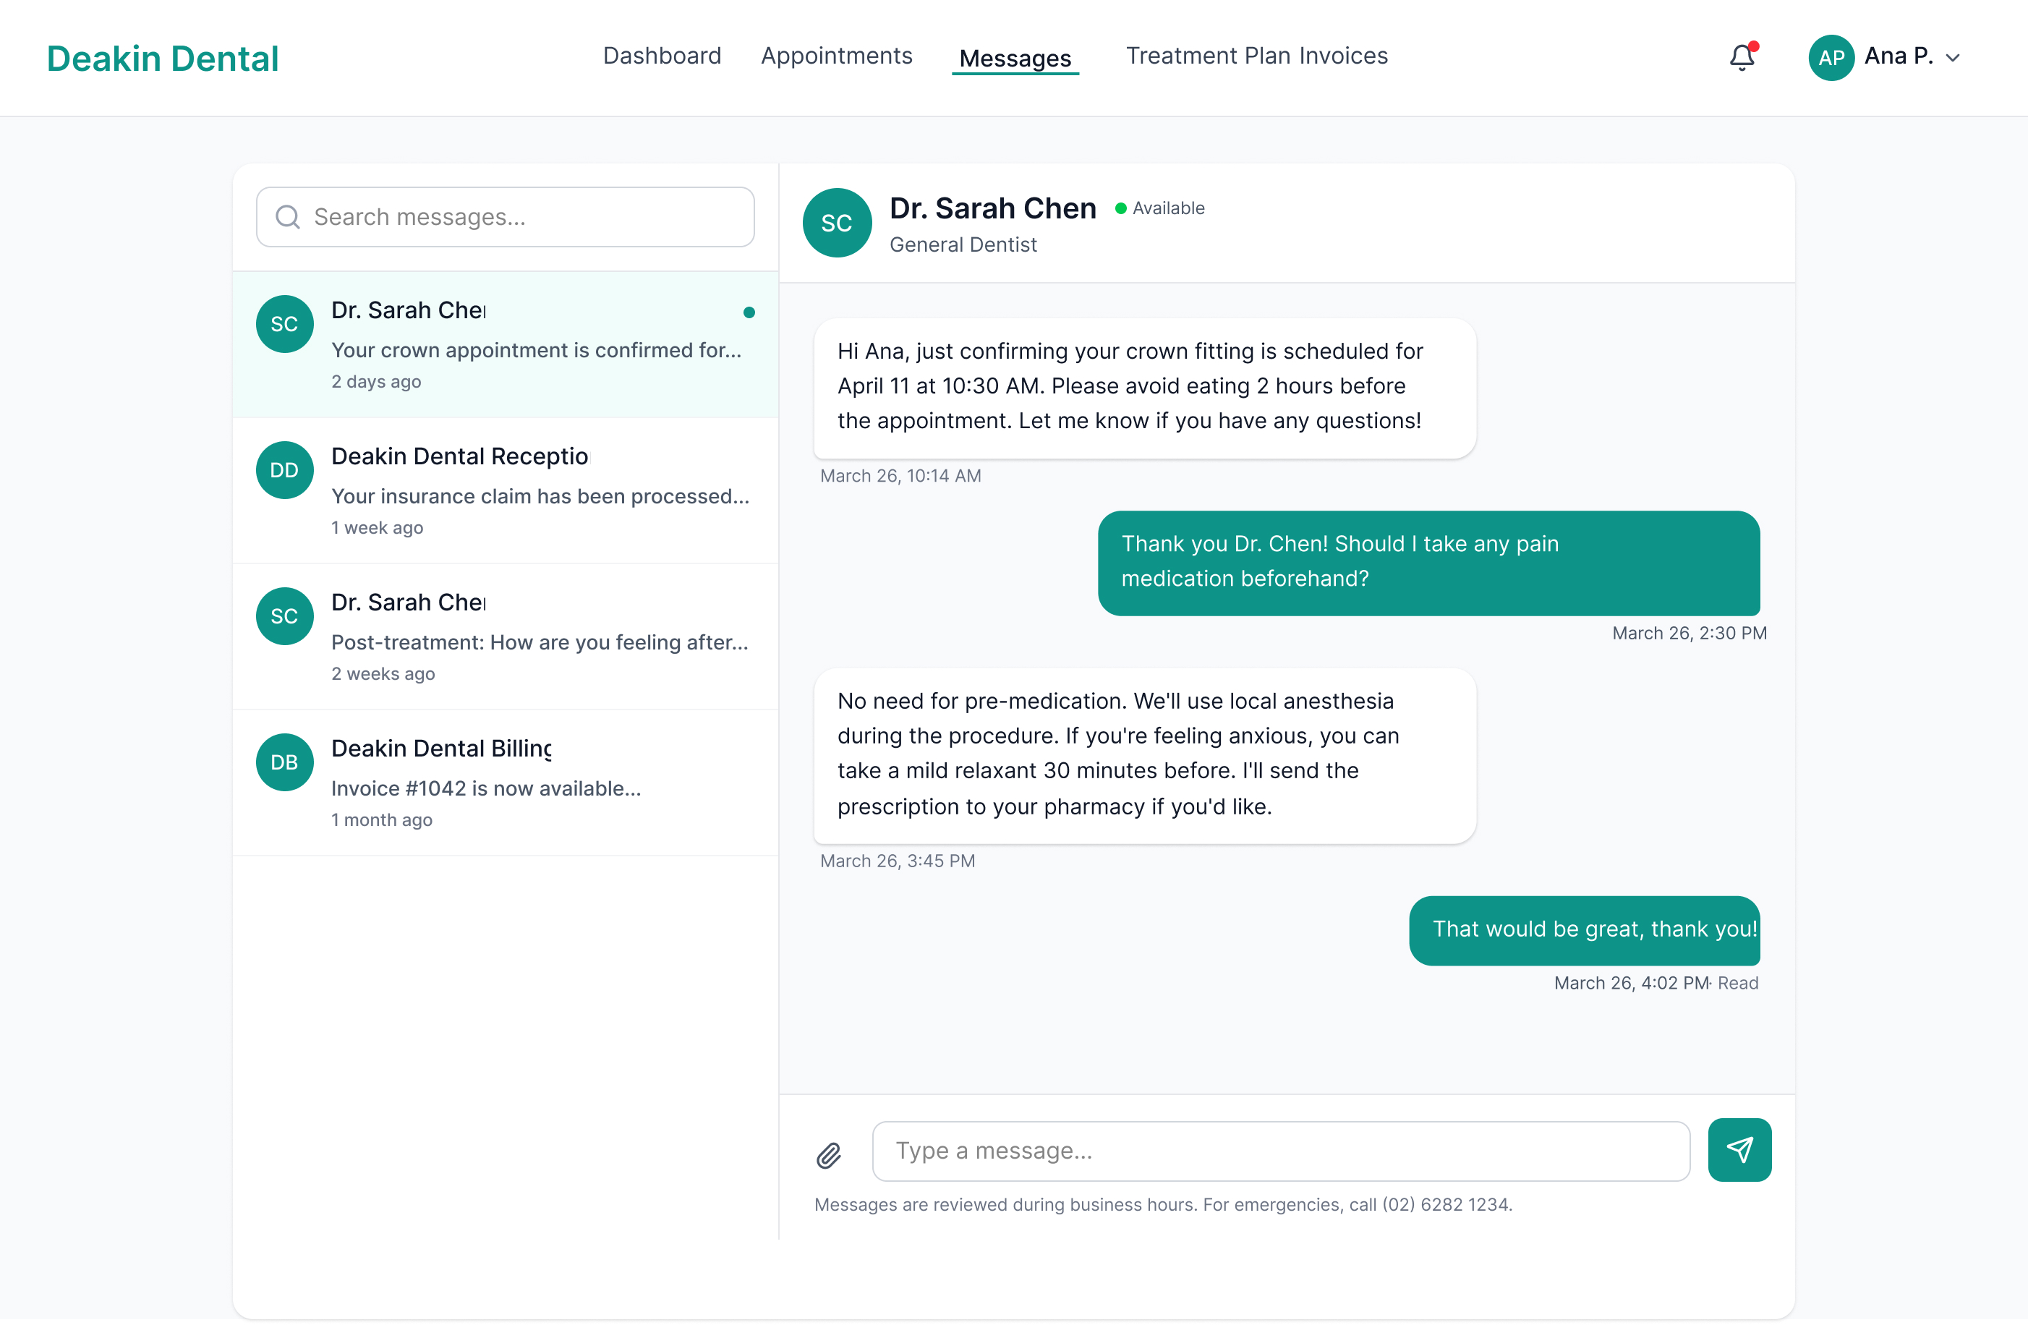Screen dimensions: 2028x1325
Task: Expand the Ana P. account chevron
Action: tap(1953, 58)
